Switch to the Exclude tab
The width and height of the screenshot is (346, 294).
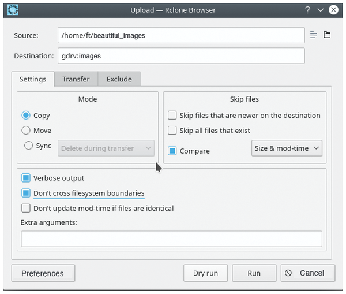click(x=119, y=79)
